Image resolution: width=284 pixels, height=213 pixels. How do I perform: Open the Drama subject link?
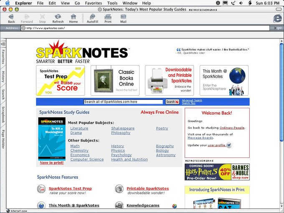pos(76,133)
